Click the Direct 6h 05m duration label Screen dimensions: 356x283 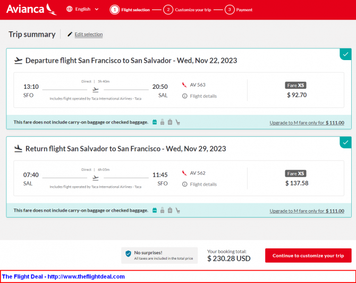pyautogui.click(x=95, y=170)
